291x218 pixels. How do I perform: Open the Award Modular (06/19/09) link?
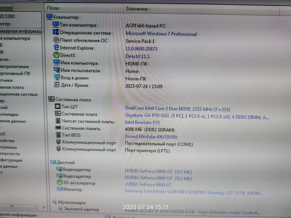151,137
